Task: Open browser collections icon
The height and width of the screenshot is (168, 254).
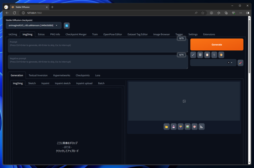Action: click(x=226, y=13)
